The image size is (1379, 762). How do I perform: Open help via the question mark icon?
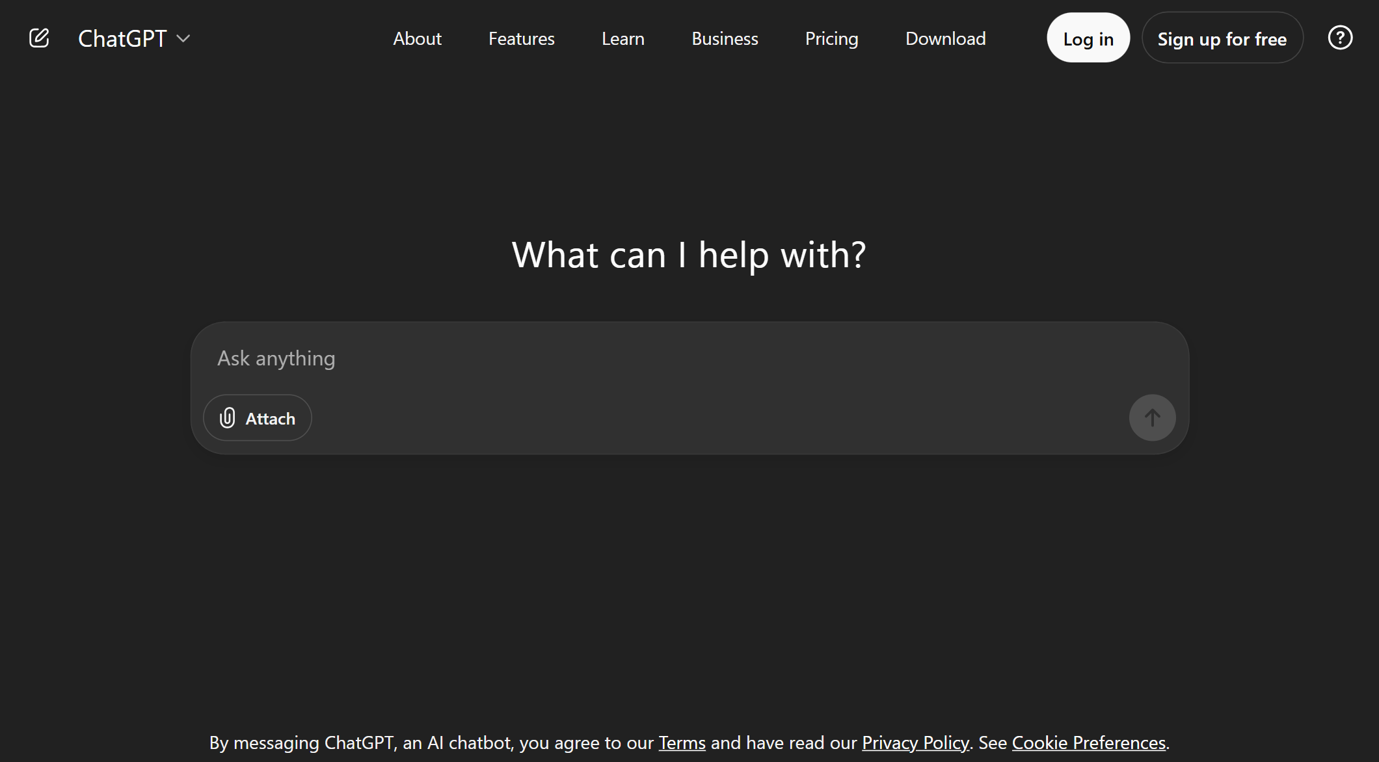(x=1340, y=37)
